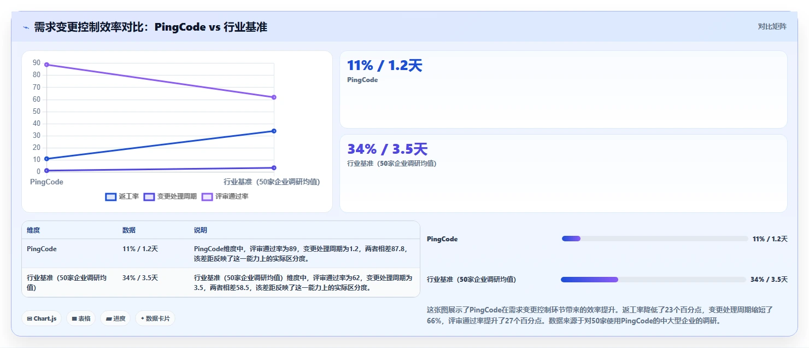Click the 对比矩阵 label in header
809x348 pixels.
(772, 27)
